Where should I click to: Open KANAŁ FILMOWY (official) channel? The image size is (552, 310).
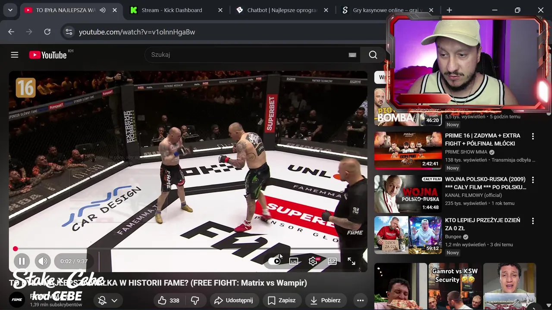point(474,195)
